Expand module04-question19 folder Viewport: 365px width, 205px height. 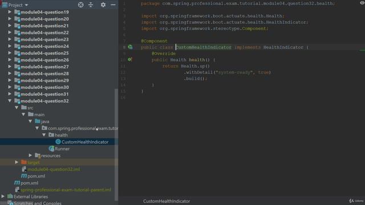(x=10, y=12)
